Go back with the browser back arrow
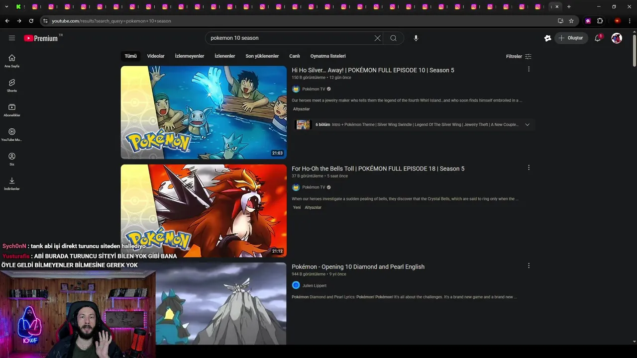 [x=7, y=21]
